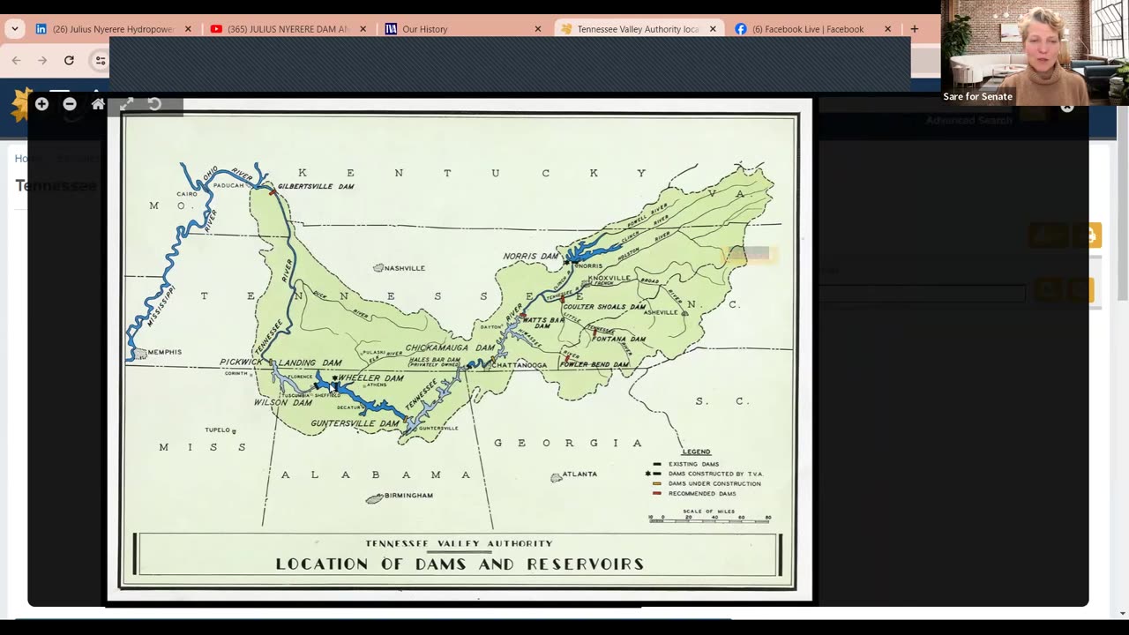Open a new browser tab
The height and width of the screenshot is (635, 1129).
[x=915, y=29]
